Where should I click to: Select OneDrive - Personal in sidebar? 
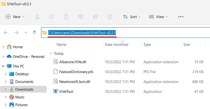[x=28, y=57]
